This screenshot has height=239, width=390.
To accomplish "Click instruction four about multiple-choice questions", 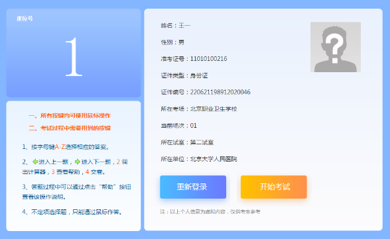I will 72,212.
